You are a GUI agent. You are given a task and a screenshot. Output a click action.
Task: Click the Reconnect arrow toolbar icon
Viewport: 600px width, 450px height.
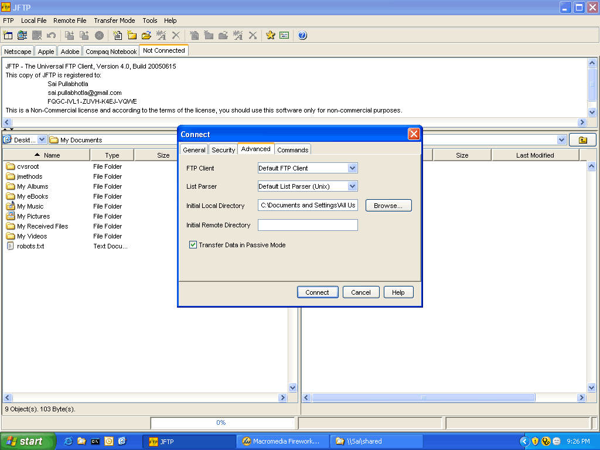(x=52, y=36)
